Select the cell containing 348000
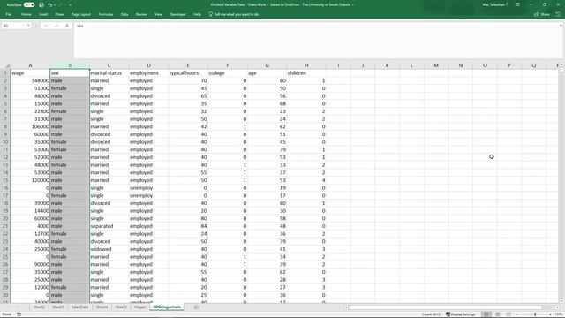The width and height of the screenshot is (565, 318). click(x=30, y=80)
